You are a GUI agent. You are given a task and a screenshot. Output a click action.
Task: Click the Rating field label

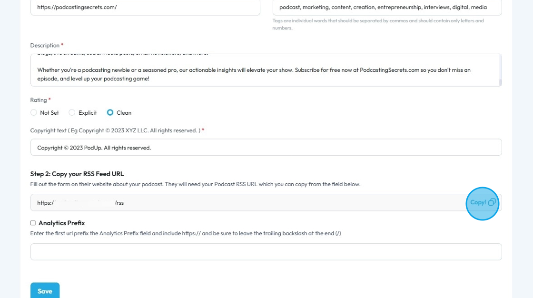click(39, 100)
